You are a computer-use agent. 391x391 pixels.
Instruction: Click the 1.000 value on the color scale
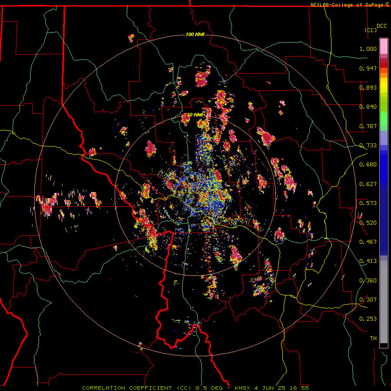(368, 49)
